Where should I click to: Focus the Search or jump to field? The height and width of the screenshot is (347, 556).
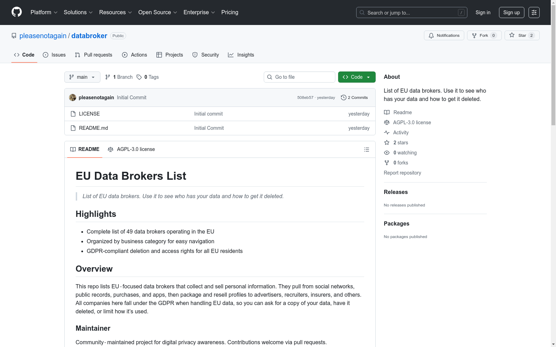[411, 12]
